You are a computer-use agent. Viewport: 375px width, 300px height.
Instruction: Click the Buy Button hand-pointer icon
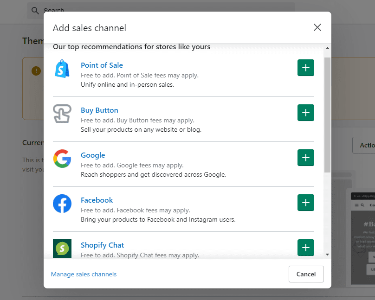pos(62,114)
